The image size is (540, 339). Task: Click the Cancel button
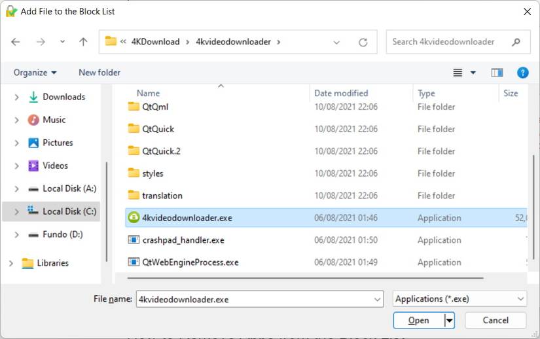(495, 320)
